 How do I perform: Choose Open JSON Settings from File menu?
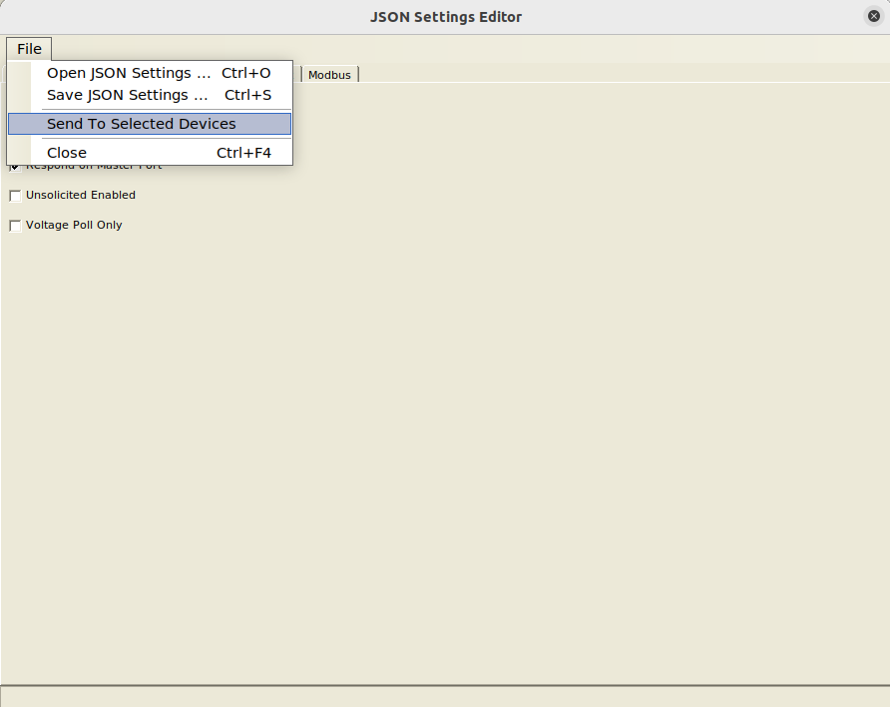129,73
